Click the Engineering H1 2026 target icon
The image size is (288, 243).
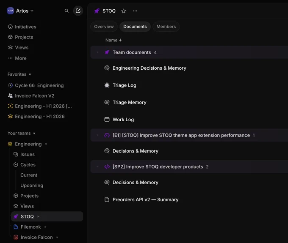click(10, 106)
